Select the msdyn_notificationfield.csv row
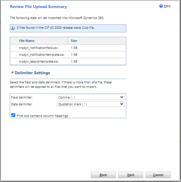181x182 pixels. click(68, 48)
